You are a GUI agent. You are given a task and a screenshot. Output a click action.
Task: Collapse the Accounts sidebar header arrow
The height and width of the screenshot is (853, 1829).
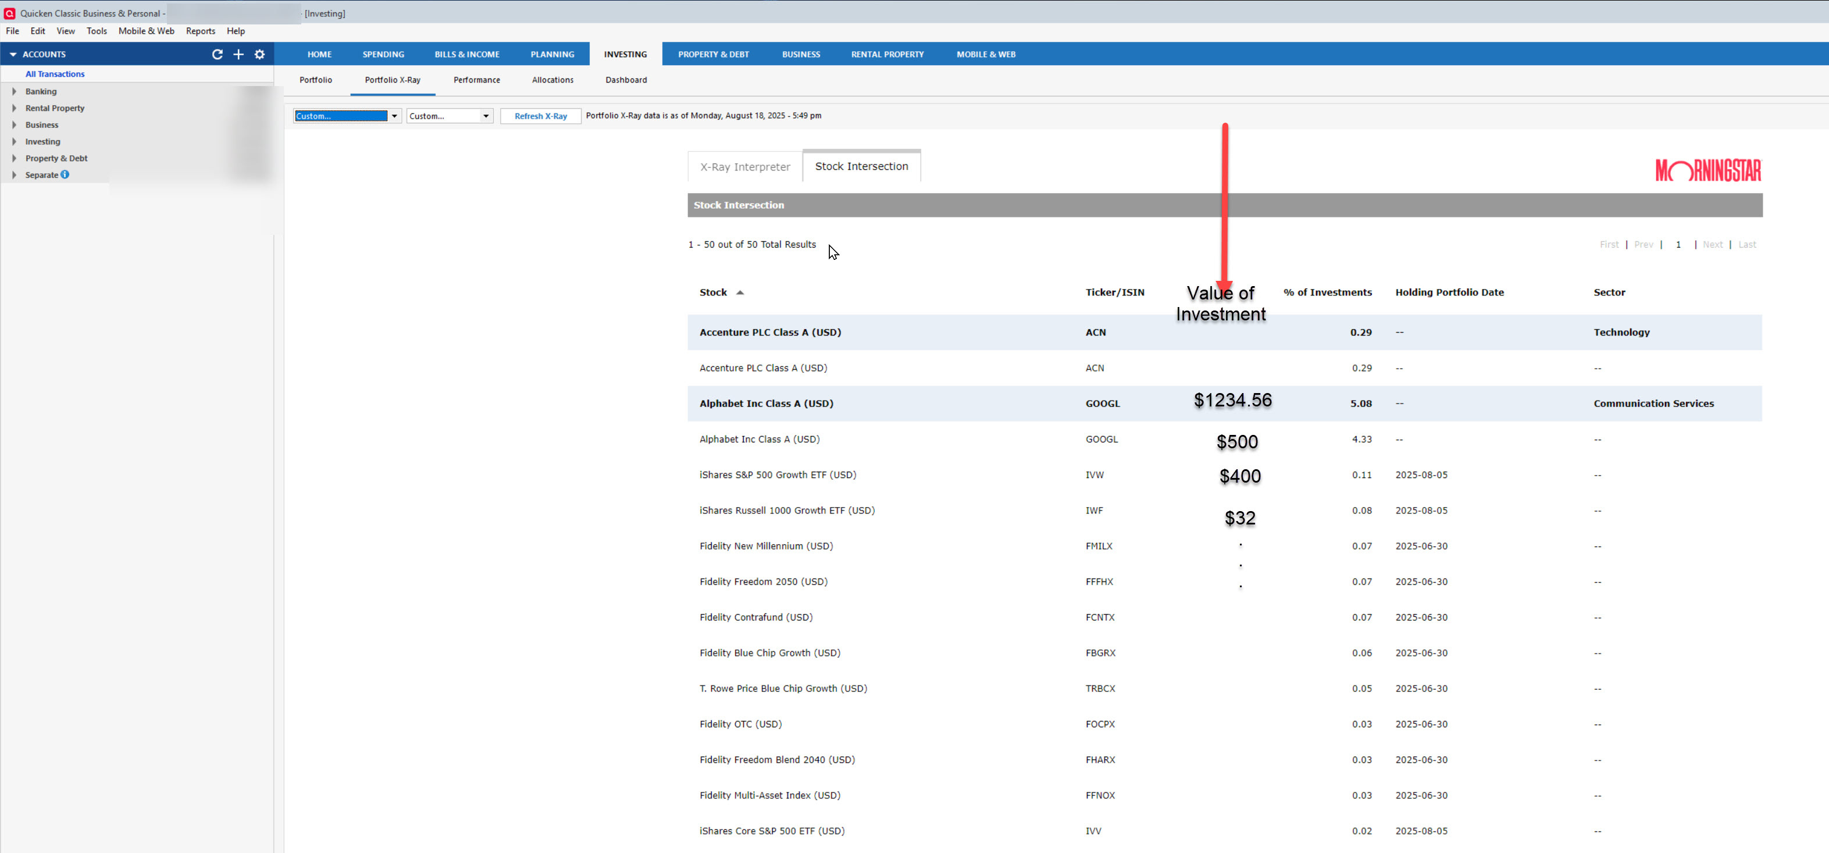tap(13, 54)
